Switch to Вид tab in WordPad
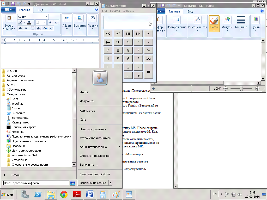Viewport: 267px width, 200px height. coord(40,10)
